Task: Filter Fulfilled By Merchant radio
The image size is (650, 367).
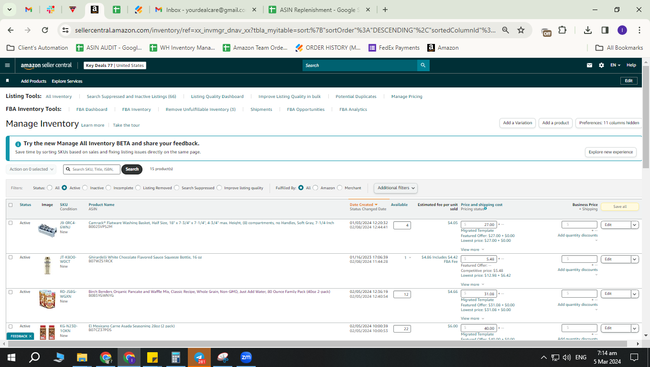Action: 340,188
